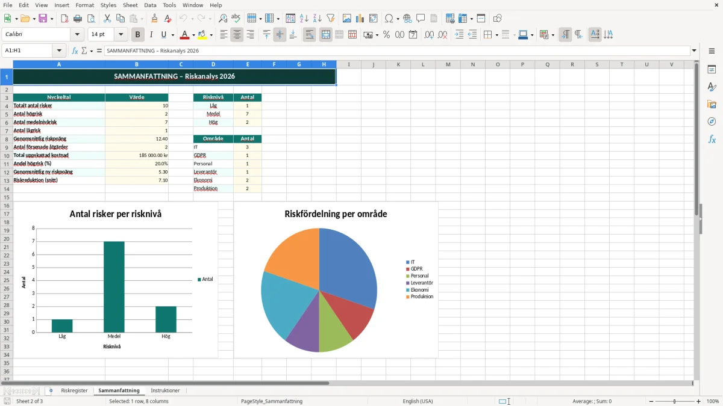This screenshot has height=406, width=723.
Task: Open Find and Replace icon
Action: (223, 19)
